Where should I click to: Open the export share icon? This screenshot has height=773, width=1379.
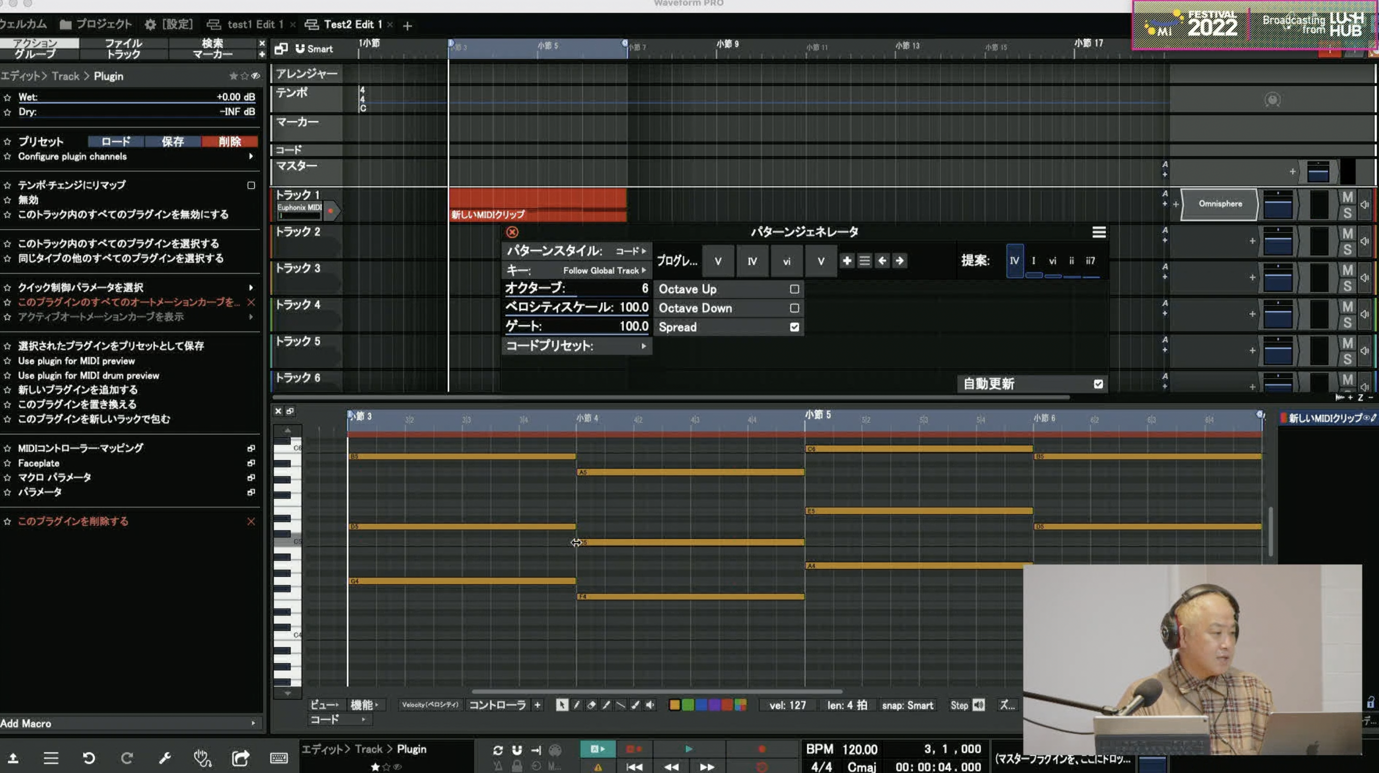coord(240,758)
